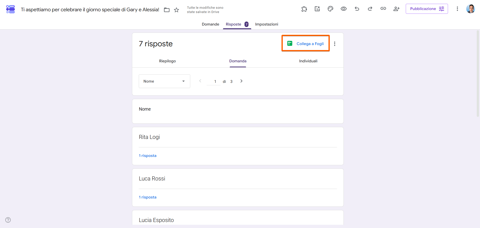Move form to folder icon
This screenshot has width=480, height=228.
click(x=167, y=10)
